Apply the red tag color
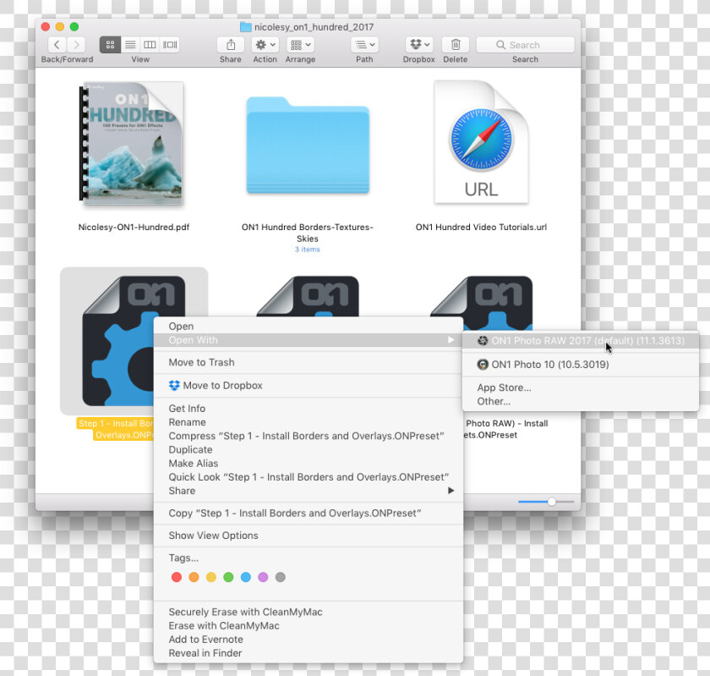The width and height of the screenshot is (710, 676). coord(177,577)
